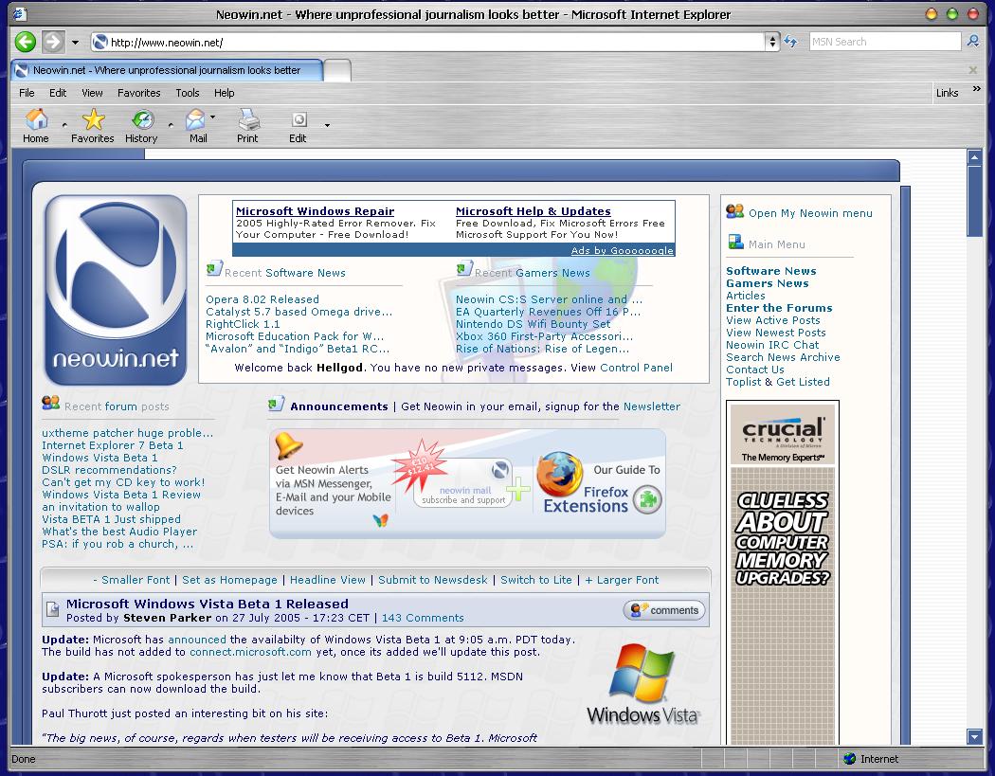Image resolution: width=995 pixels, height=776 pixels.
Task: Close the current tab with the X
Action: [973, 70]
